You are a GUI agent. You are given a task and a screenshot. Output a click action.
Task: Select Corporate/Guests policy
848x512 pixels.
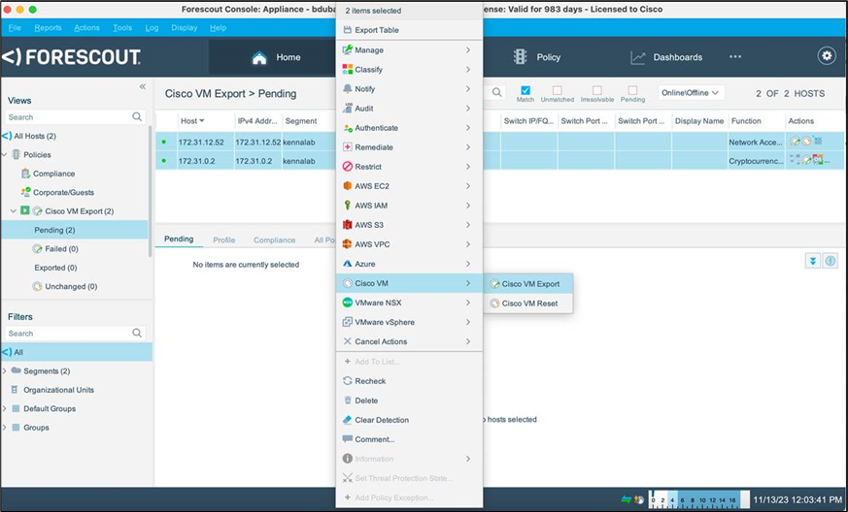(63, 192)
